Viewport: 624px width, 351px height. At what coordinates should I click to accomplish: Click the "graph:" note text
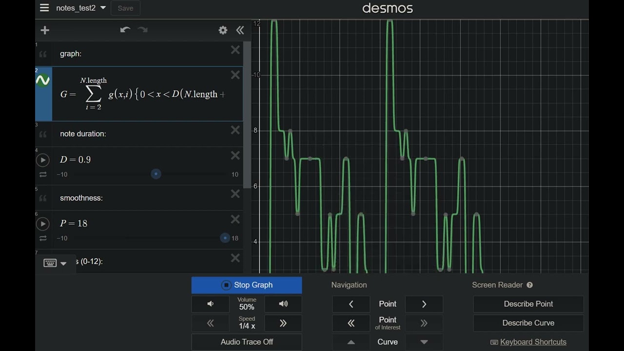tap(71, 54)
